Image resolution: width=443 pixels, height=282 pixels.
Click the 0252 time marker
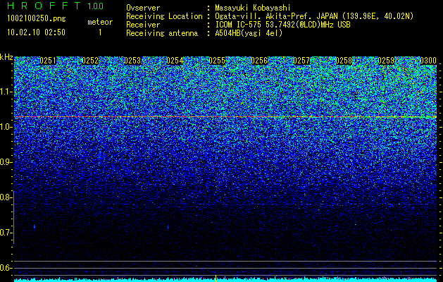90,61
